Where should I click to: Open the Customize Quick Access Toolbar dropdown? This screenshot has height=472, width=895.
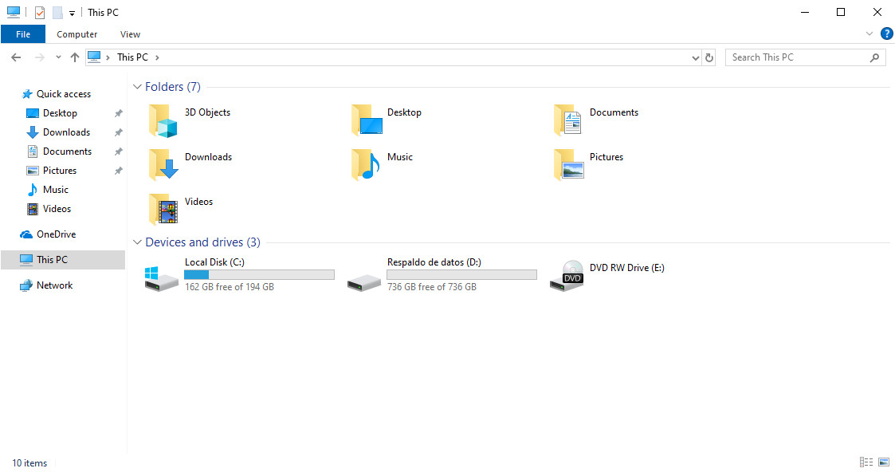pos(72,13)
